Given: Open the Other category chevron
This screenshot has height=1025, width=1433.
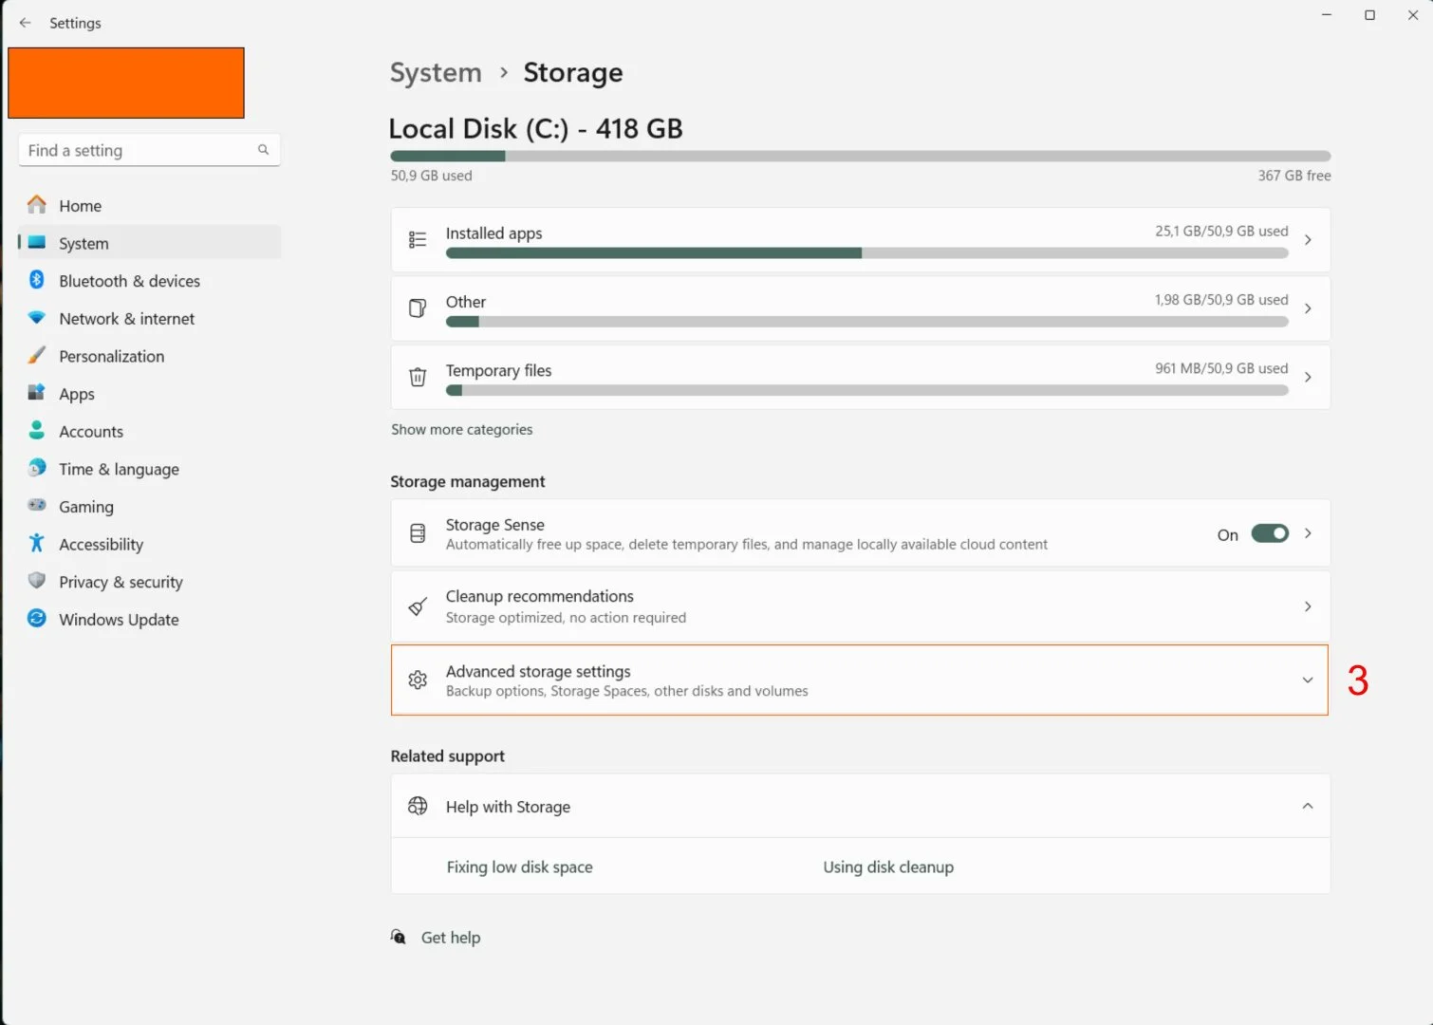Looking at the screenshot, I should click(1308, 308).
